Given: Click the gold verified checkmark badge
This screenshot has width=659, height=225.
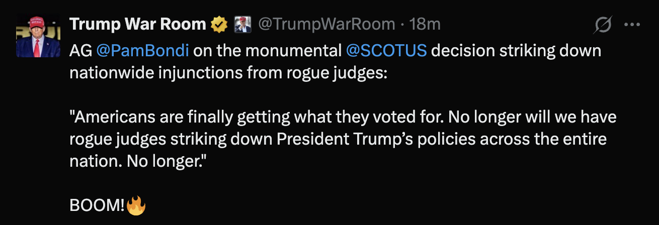Looking at the screenshot, I should click(219, 24).
